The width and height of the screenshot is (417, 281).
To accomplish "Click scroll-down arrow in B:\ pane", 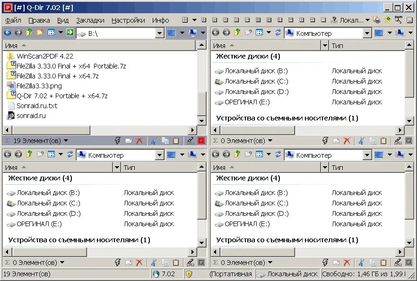I will (x=201, y=121).
